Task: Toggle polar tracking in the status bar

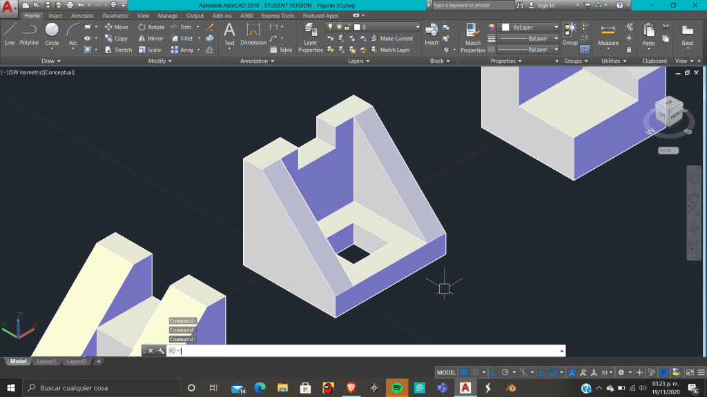Action: pyautogui.click(x=505, y=372)
